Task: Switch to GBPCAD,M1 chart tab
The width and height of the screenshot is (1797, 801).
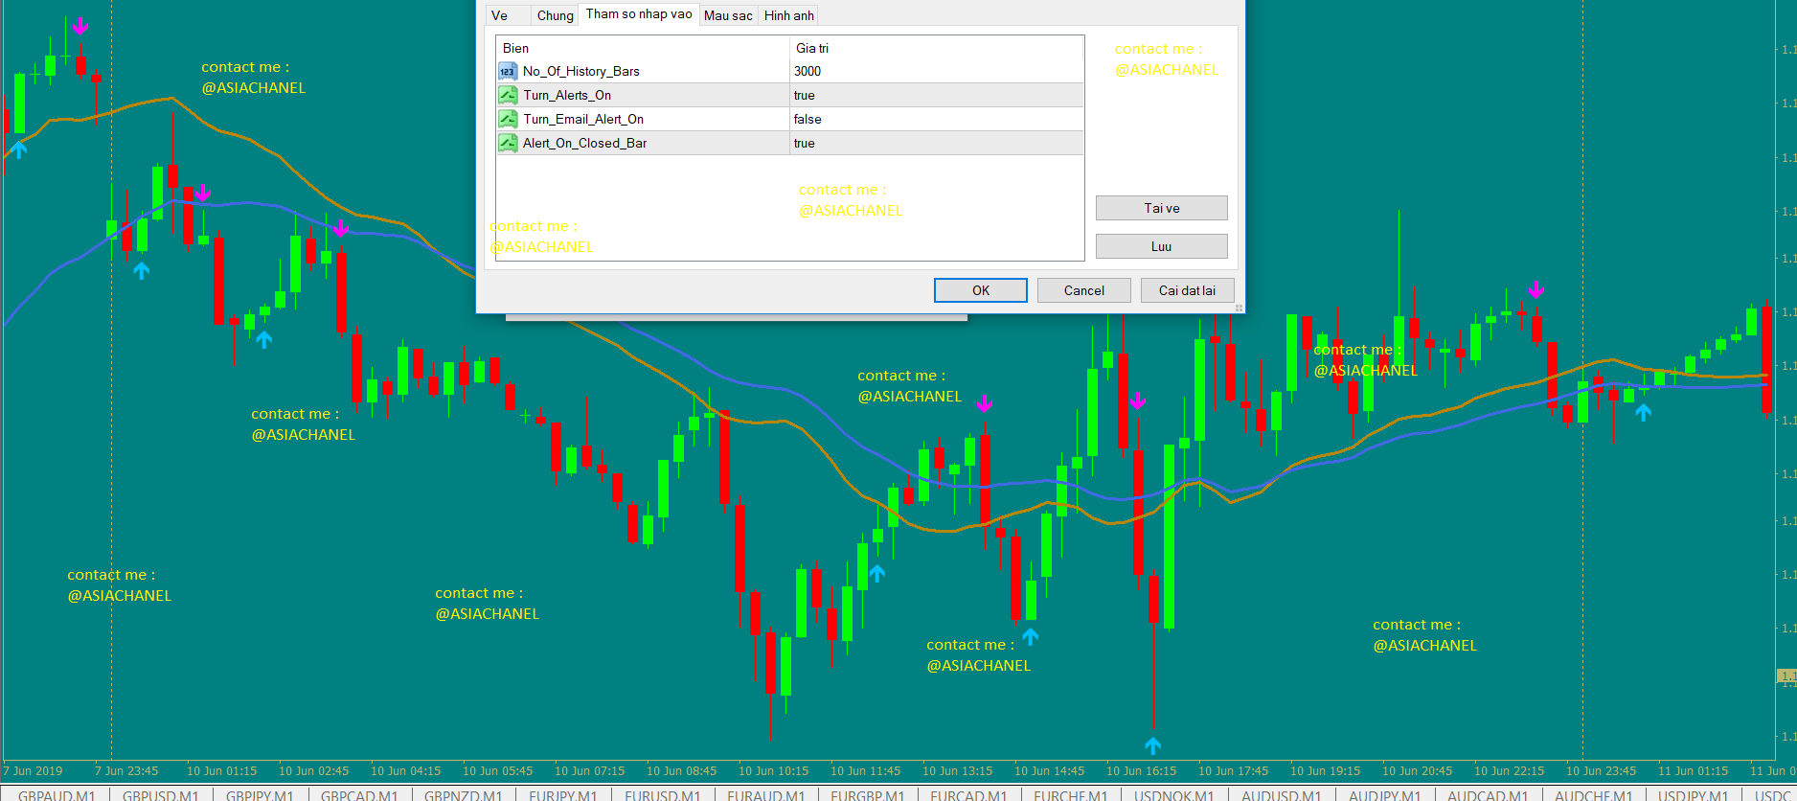Action: click(359, 795)
